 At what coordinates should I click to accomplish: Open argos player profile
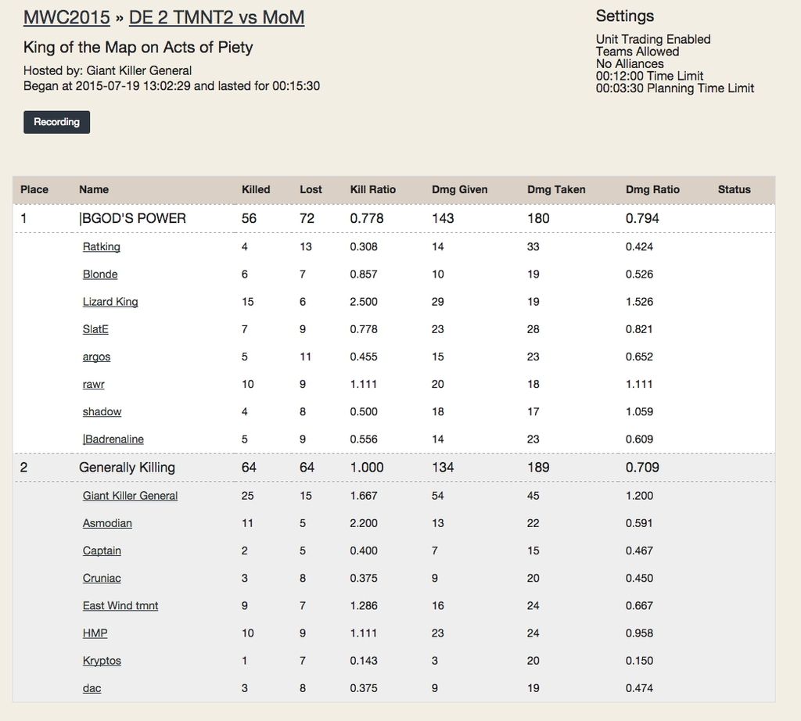point(96,357)
